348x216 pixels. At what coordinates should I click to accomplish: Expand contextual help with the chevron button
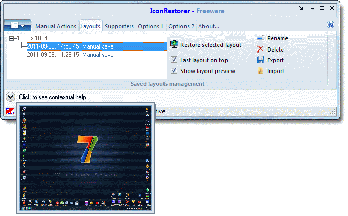coord(10,97)
